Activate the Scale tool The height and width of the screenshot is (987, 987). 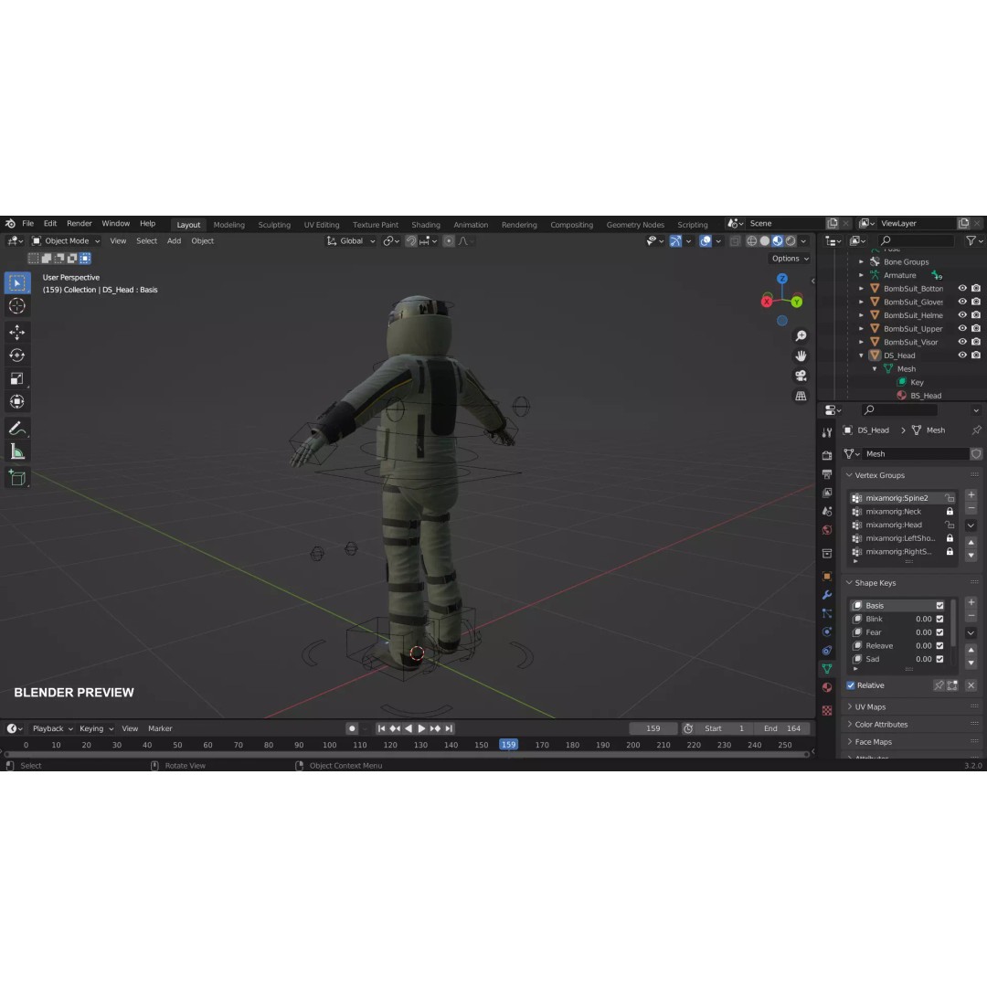(x=17, y=378)
